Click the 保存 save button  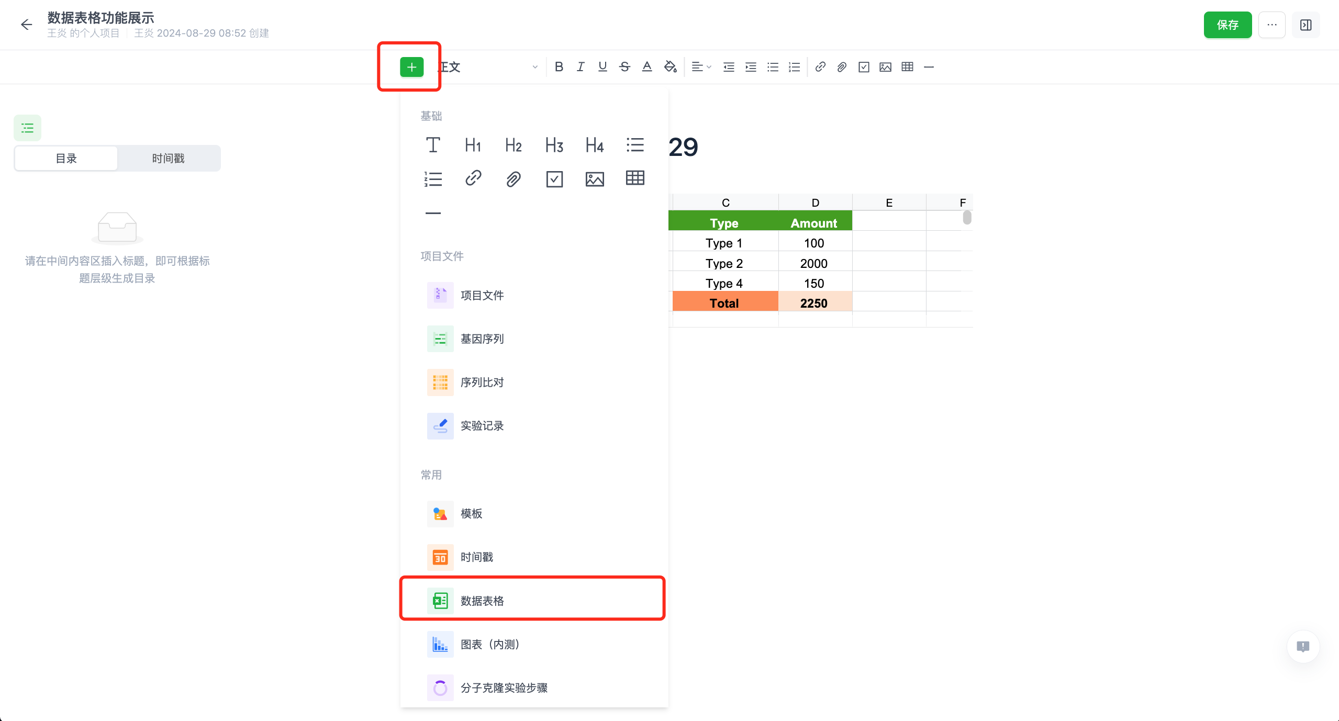click(x=1228, y=25)
